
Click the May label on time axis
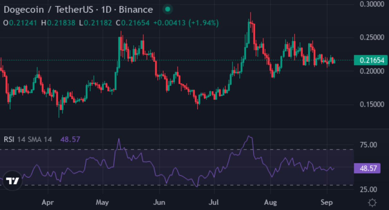pos(103,203)
